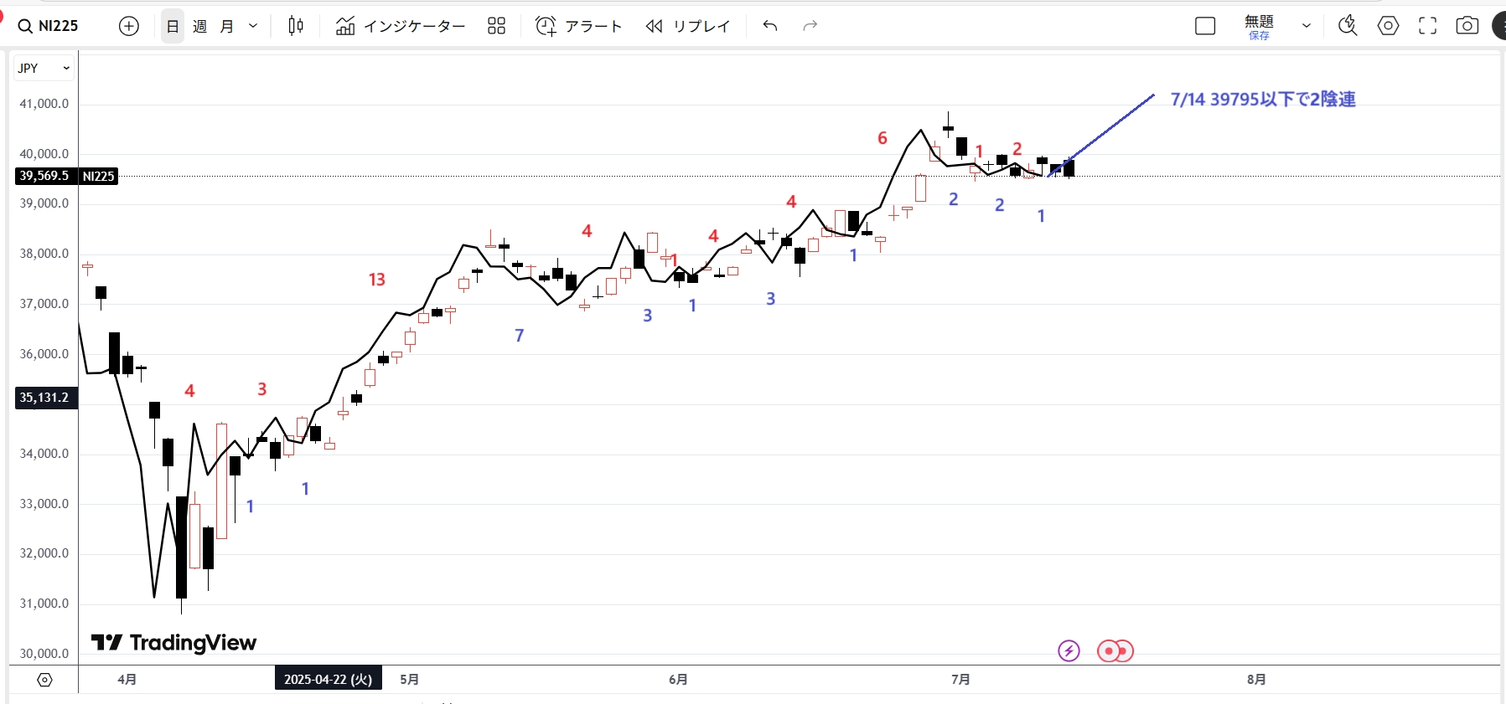The height and width of the screenshot is (704, 1506).
Task: Open the 無題 layout save menu
Action: (1258, 26)
